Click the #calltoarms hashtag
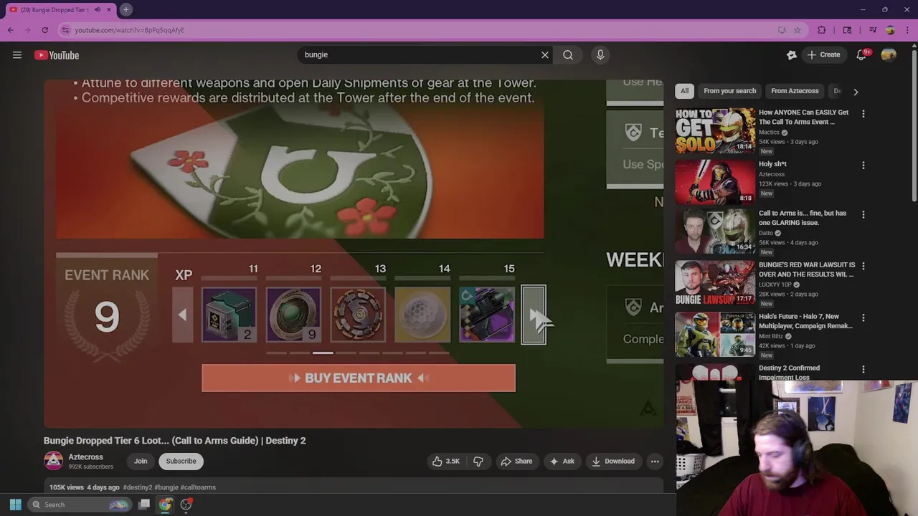This screenshot has width=918, height=516. (x=198, y=487)
